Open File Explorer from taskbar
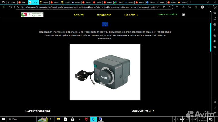 (x=58, y=119)
